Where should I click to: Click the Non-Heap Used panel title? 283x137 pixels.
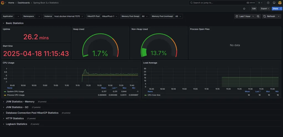click(140, 29)
